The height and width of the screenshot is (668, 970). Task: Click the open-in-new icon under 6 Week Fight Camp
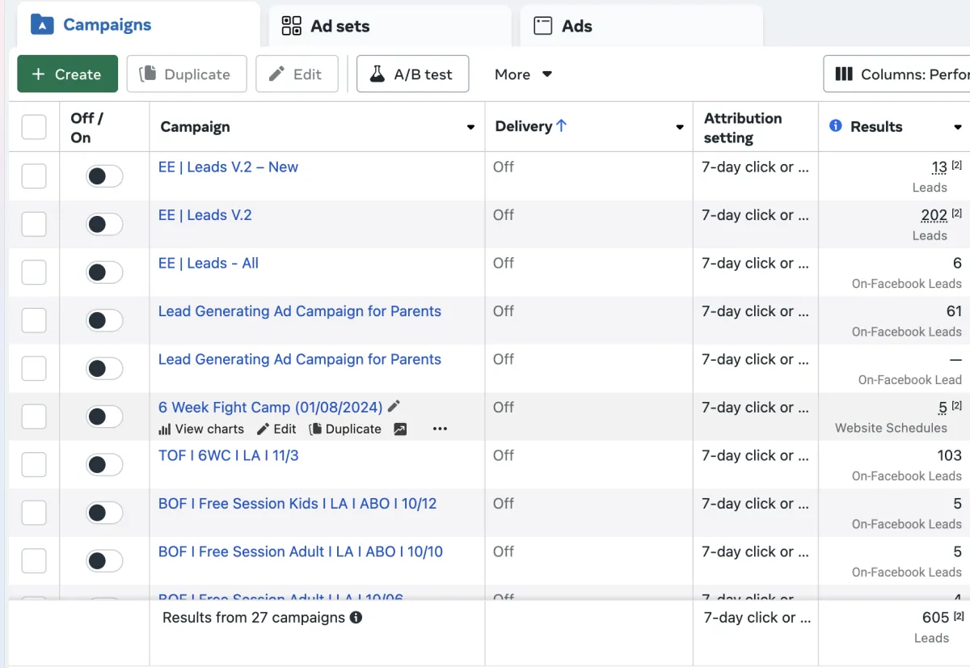[400, 429]
